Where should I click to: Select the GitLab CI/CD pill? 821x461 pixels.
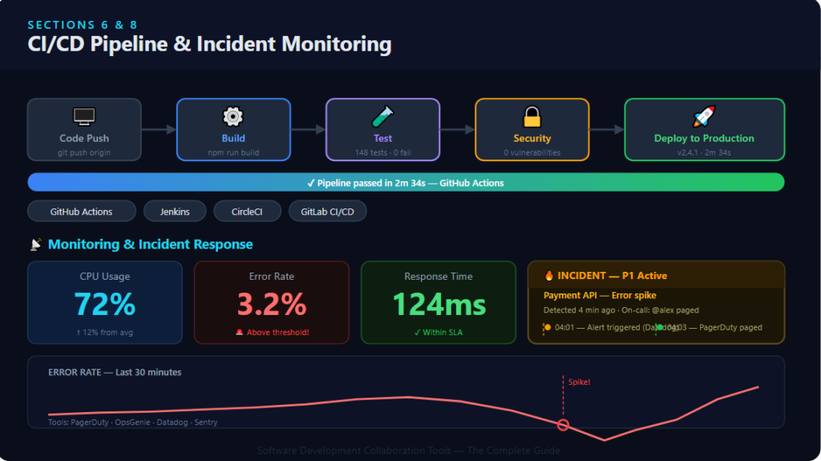tap(327, 212)
